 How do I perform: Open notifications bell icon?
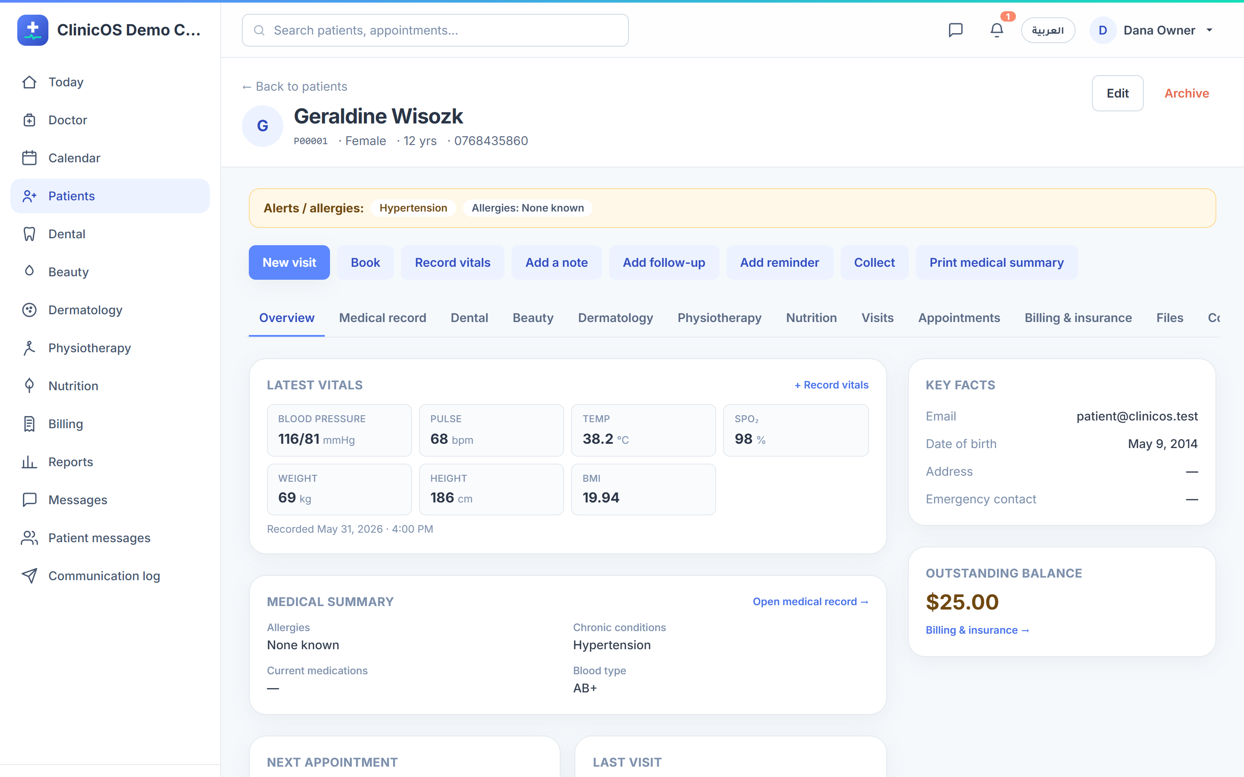(x=997, y=30)
